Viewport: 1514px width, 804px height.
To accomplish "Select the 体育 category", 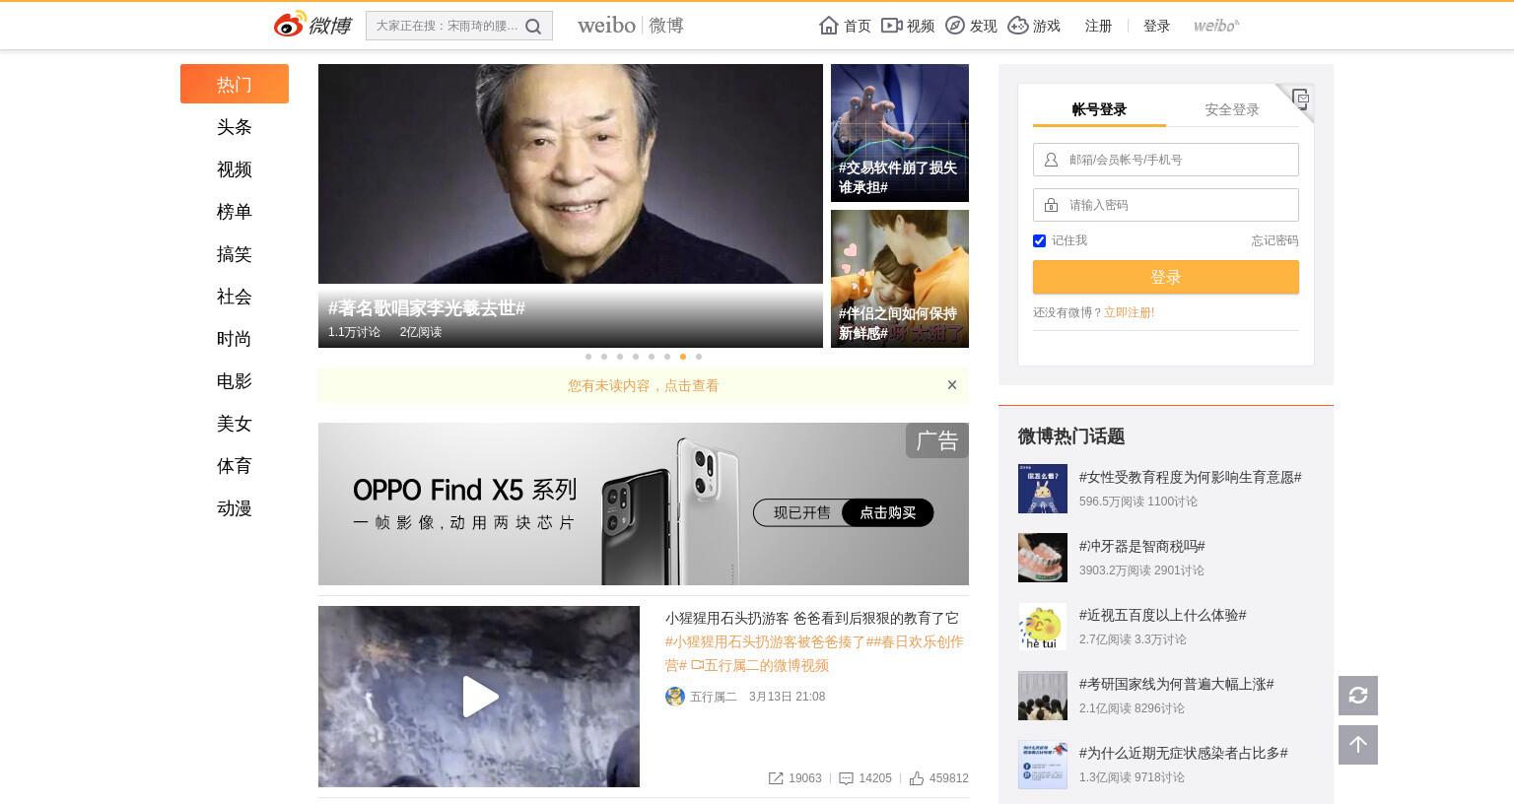I will coord(235,466).
